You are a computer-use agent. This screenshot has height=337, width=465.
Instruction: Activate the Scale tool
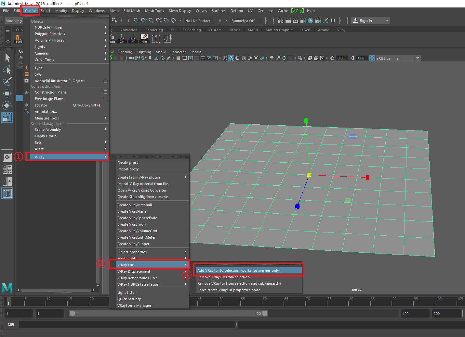(x=7, y=118)
